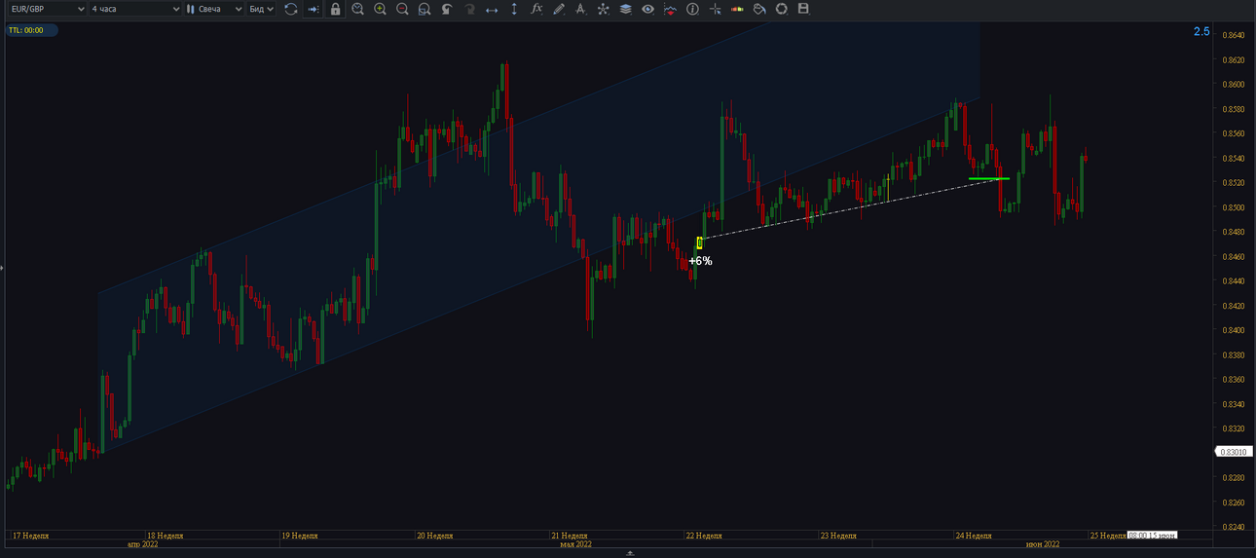
Task: Click the апр 2022 month label
Action: tap(142, 544)
